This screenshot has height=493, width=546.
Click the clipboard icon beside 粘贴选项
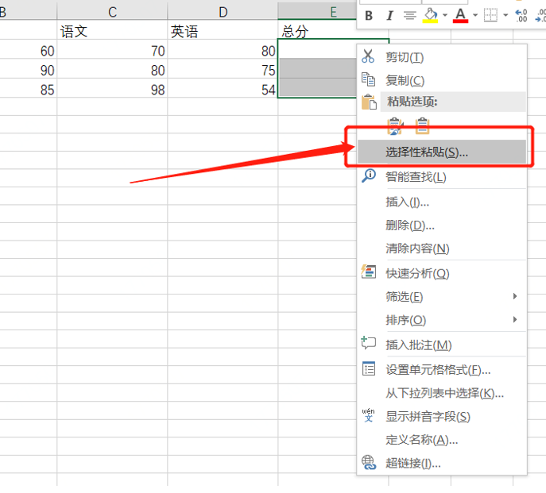click(x=369, y=102)
